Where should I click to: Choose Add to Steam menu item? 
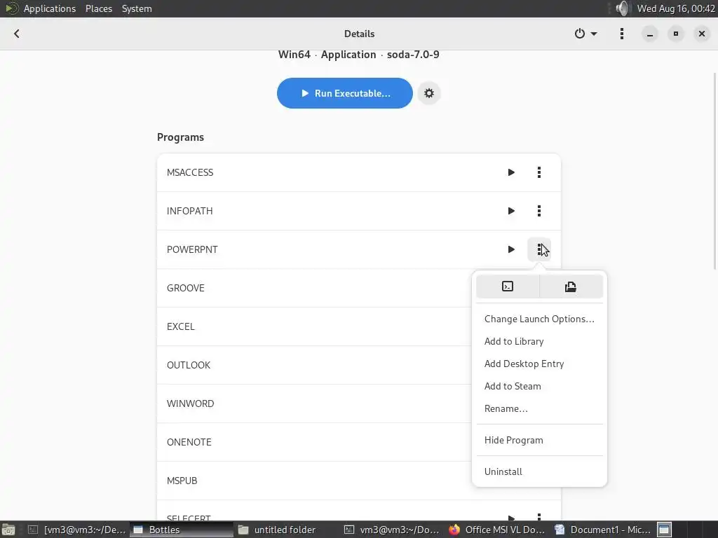539,386
